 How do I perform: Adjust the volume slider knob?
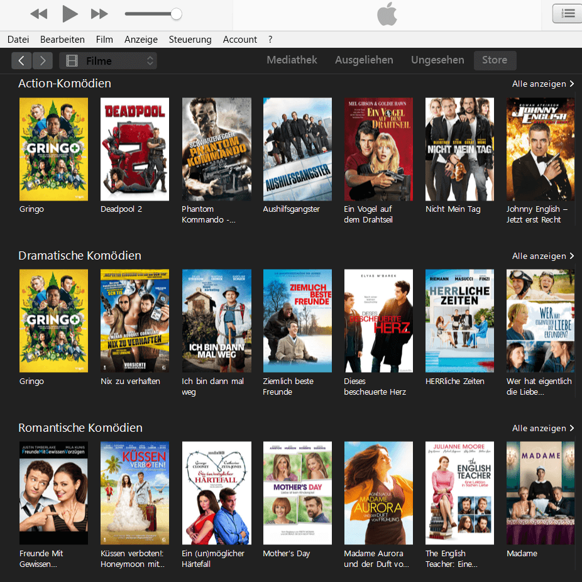(177, 14)
